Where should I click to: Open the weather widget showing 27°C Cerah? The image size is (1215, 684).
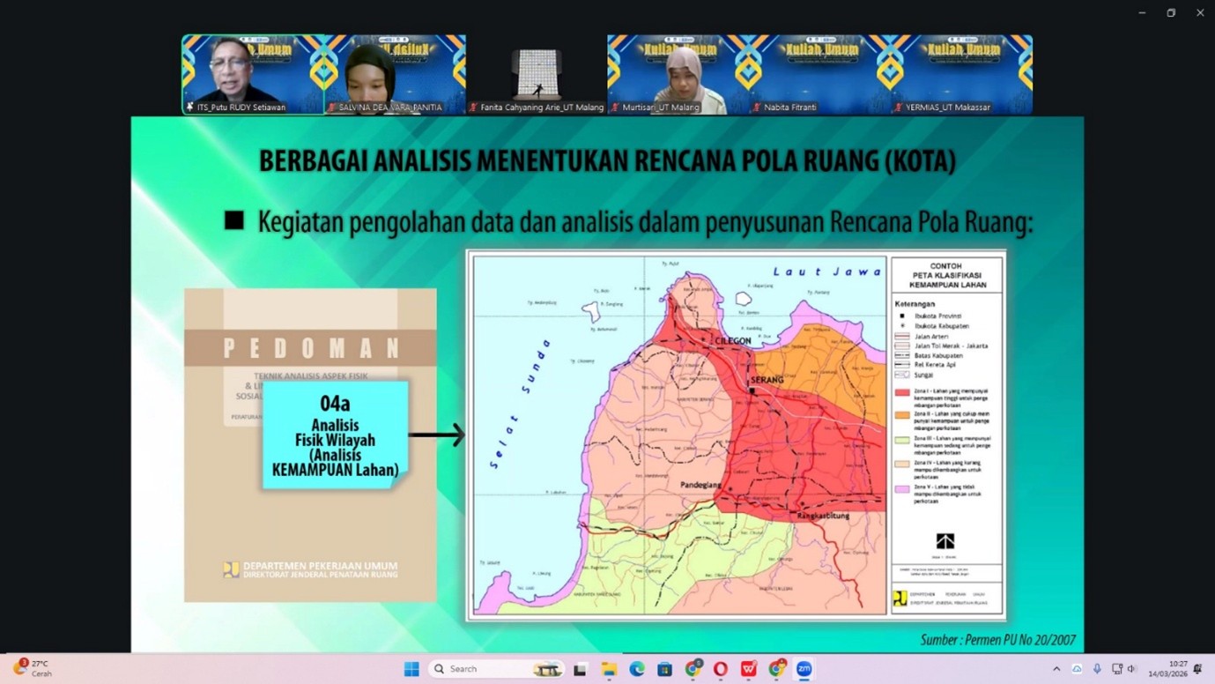pos(32,668)
